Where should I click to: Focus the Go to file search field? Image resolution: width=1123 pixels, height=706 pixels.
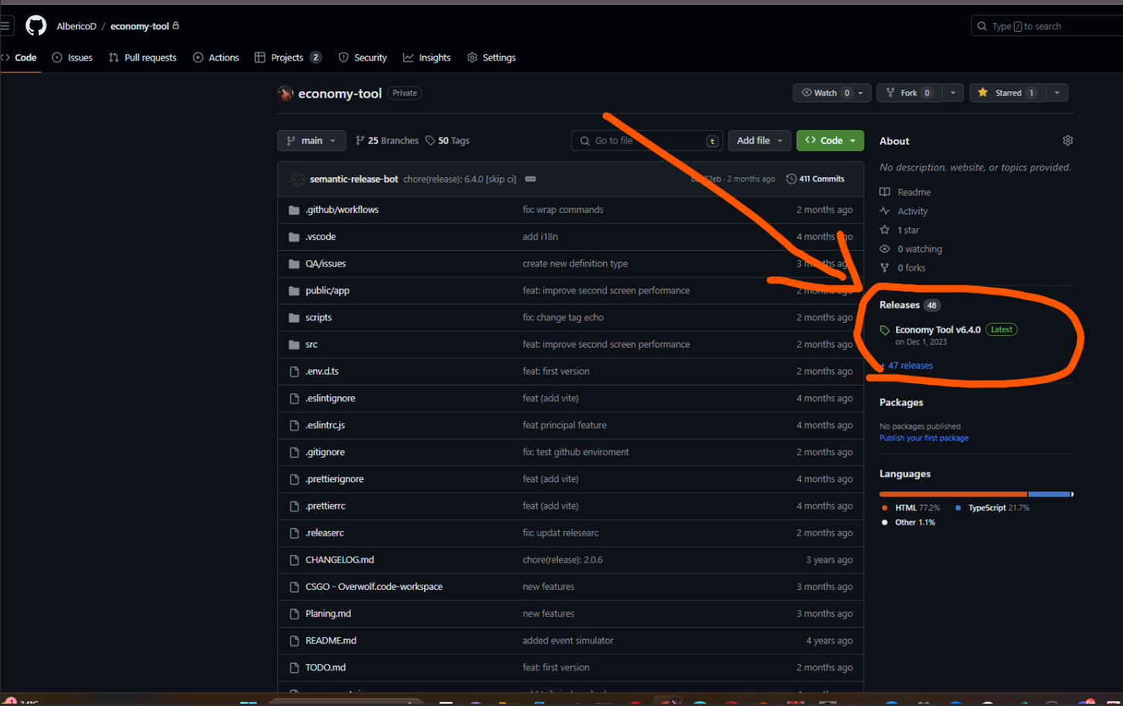coord(647,141)
